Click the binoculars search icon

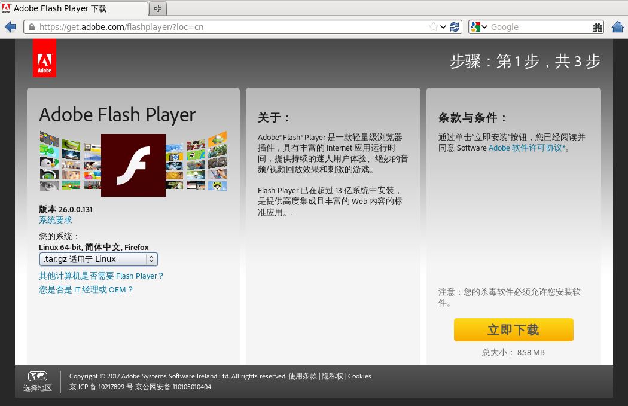pyautogui.click(x=597, y=27)
